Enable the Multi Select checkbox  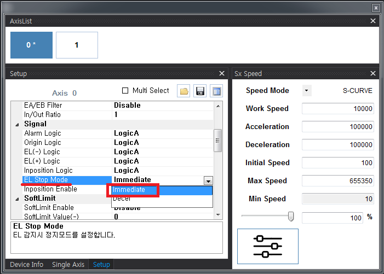click(125, 91)
